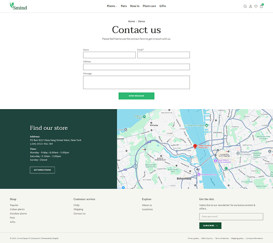Open Popular footer link
This screenshot has width=273, height=243.
coord(14,205)
